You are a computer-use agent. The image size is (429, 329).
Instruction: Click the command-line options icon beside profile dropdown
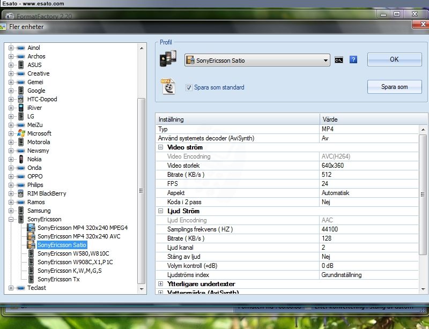point(339,60)
